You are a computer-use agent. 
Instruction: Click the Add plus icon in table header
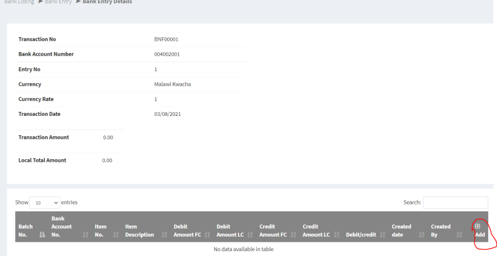(x=477, y=226)
